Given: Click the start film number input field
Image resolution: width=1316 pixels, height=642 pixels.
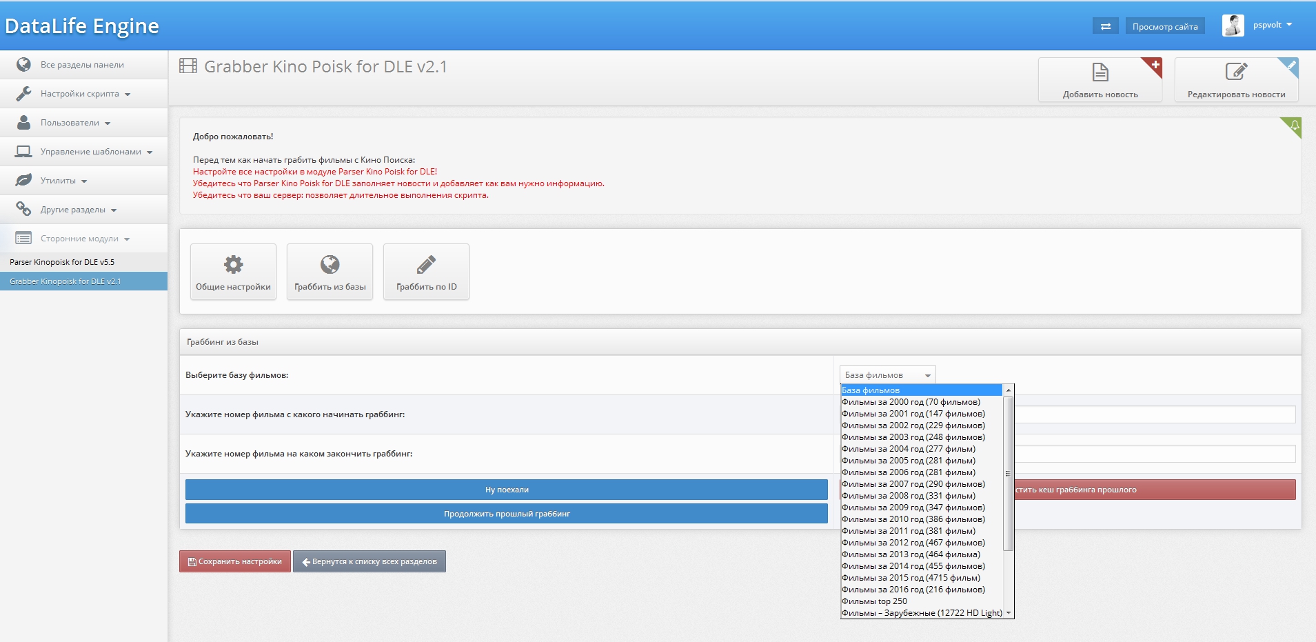Looking at the screenshot, I should pos(1155,414).
